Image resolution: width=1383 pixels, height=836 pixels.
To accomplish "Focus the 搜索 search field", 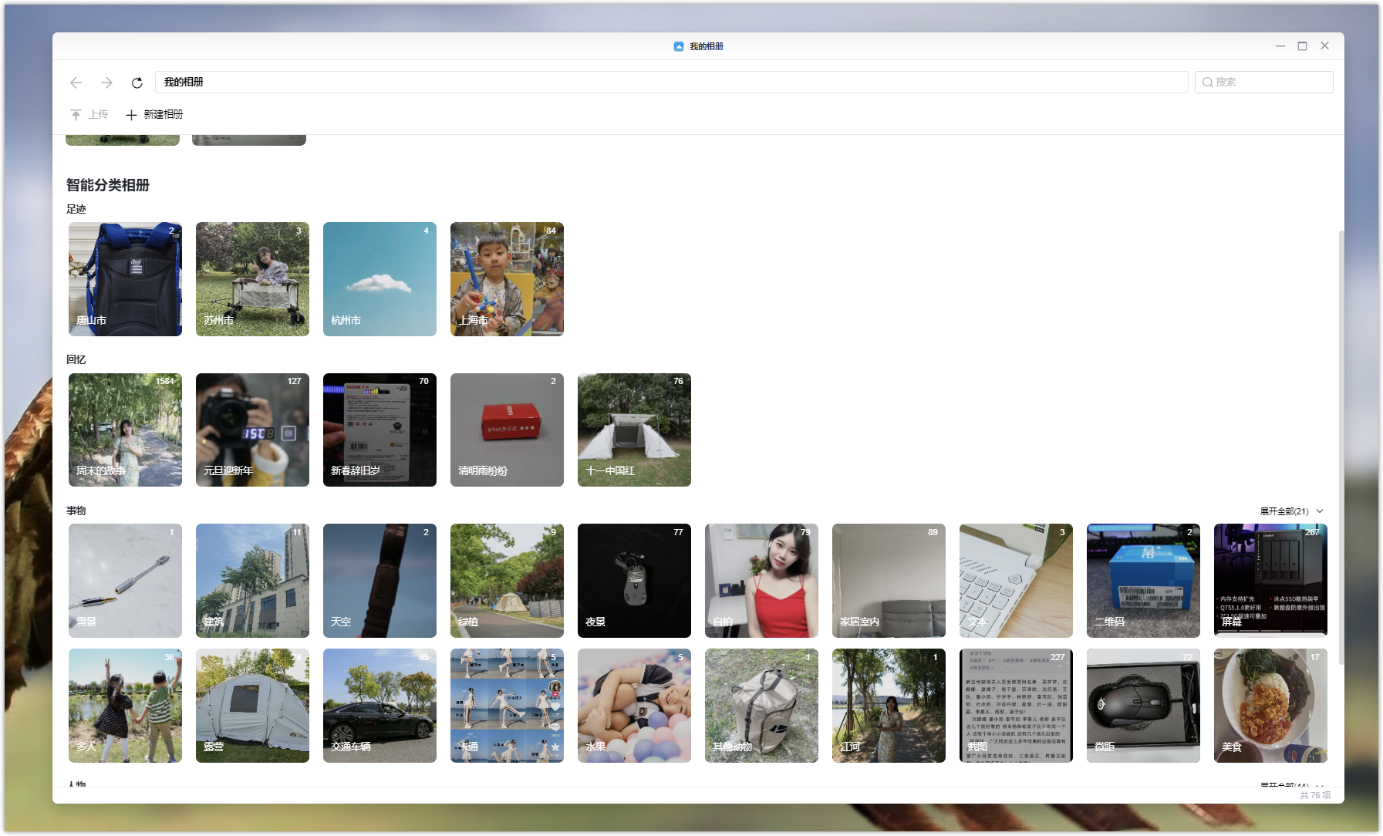I will pos(1263,83).
